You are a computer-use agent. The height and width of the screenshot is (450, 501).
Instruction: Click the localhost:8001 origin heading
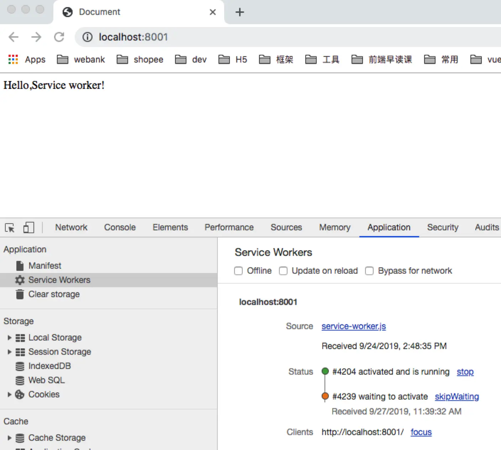[x=268, y=302]
